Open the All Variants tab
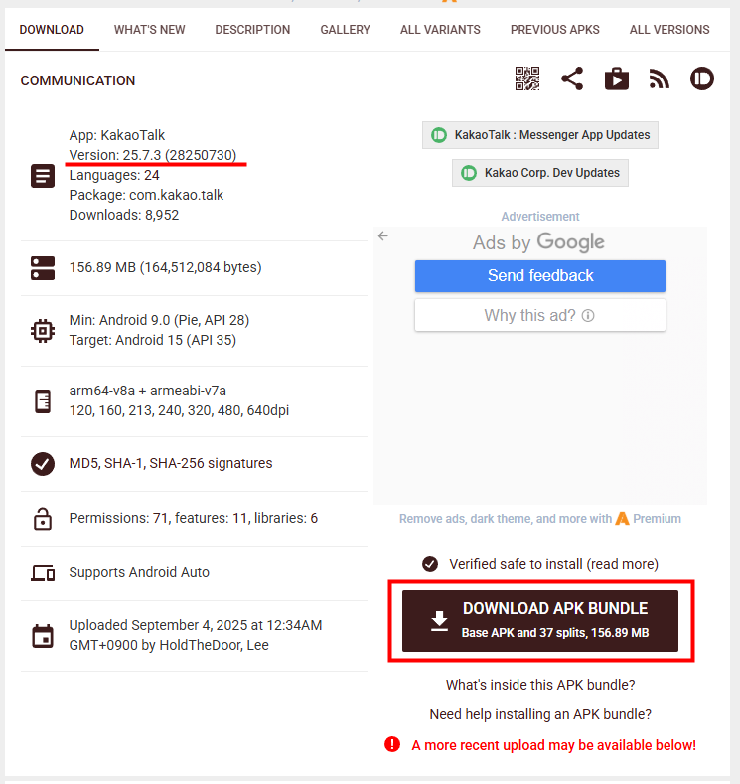 pos(440,30)
